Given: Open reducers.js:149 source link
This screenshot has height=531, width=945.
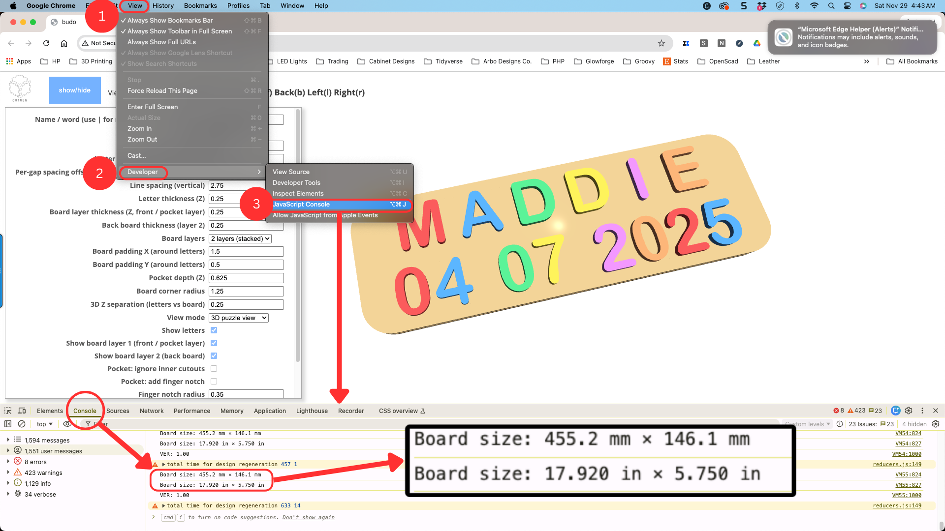Looking at the screenshot, I should click(897, 464).
